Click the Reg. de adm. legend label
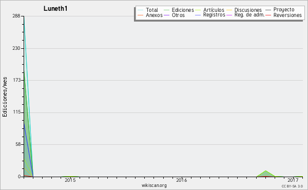 [x=249, y=15]
